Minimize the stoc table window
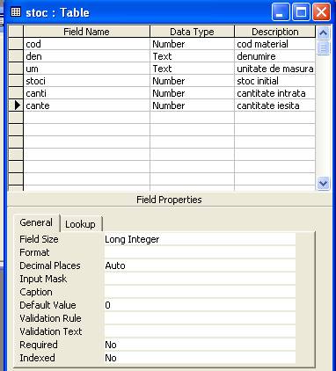The image size is (336, 371). 281,12
